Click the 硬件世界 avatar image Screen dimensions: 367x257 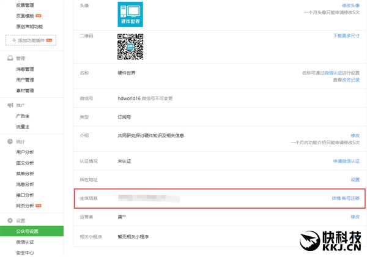[x=130, y=14]
